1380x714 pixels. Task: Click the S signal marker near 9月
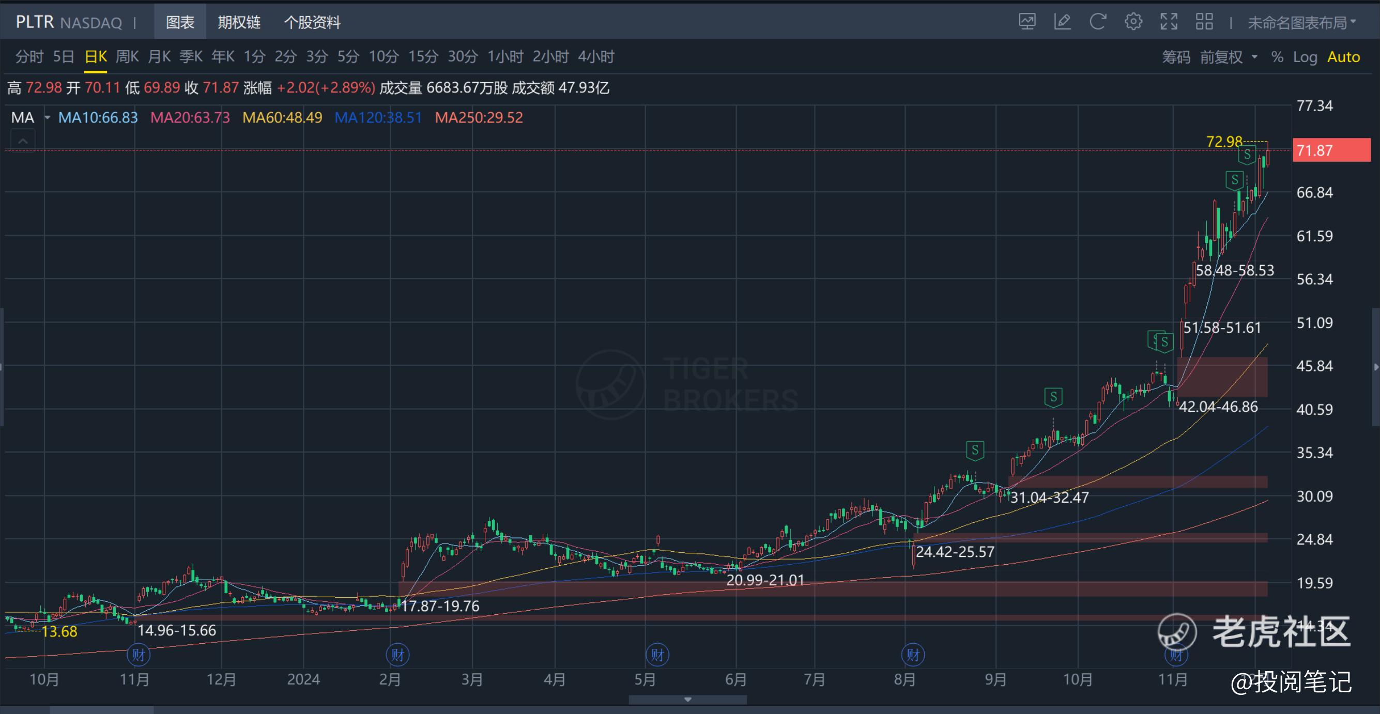pyautogui.click(x=975, y=450)
